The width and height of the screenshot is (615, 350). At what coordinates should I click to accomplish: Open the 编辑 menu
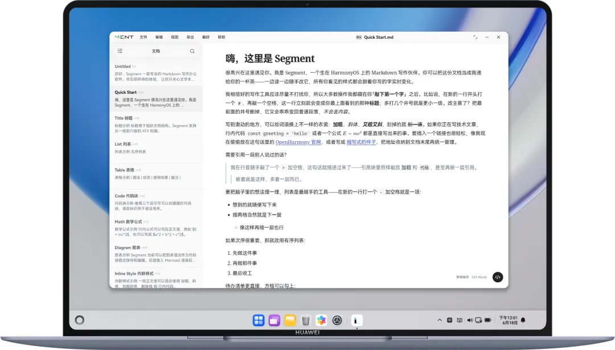159,37
